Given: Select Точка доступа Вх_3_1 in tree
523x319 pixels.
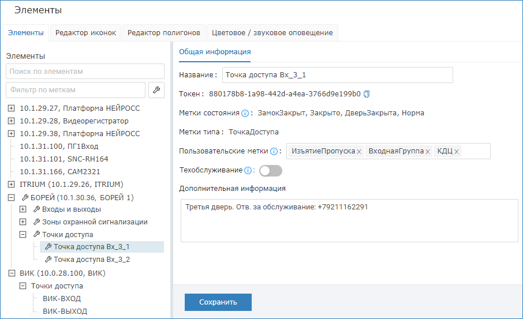Looking at the screenshot, I should (x=102, y=247).
